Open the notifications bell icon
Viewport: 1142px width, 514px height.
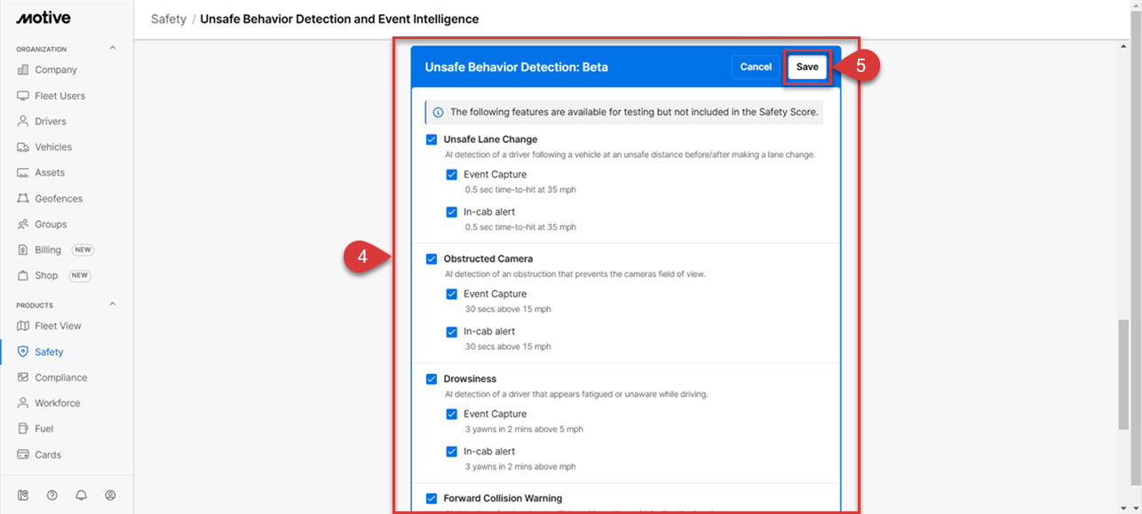[x=82, y=495]
